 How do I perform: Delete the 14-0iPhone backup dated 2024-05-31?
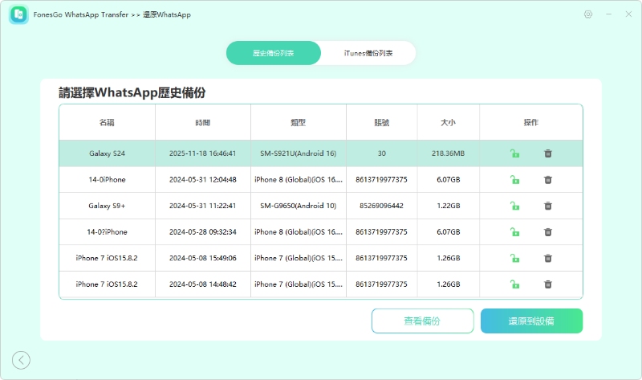548,179
